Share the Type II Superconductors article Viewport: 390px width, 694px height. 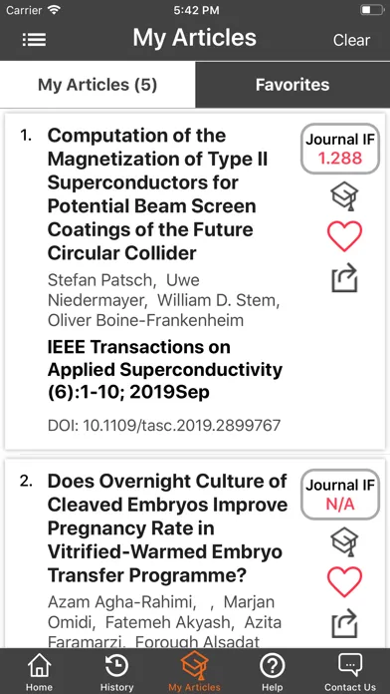pyautogui.click(x=344, y=277)
